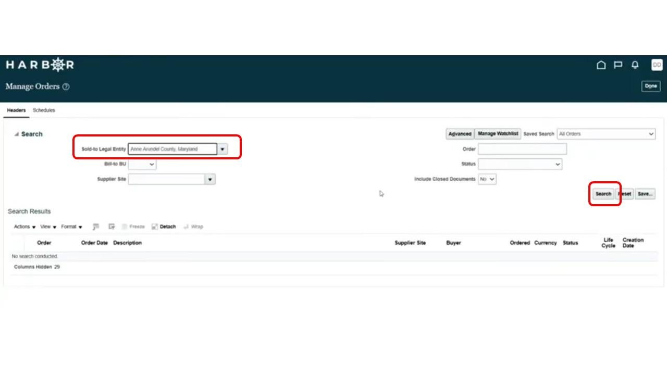Open the Actions menu
Image resolution: width=667 pixels, height=375 pixels.
[x=24, y=227]
